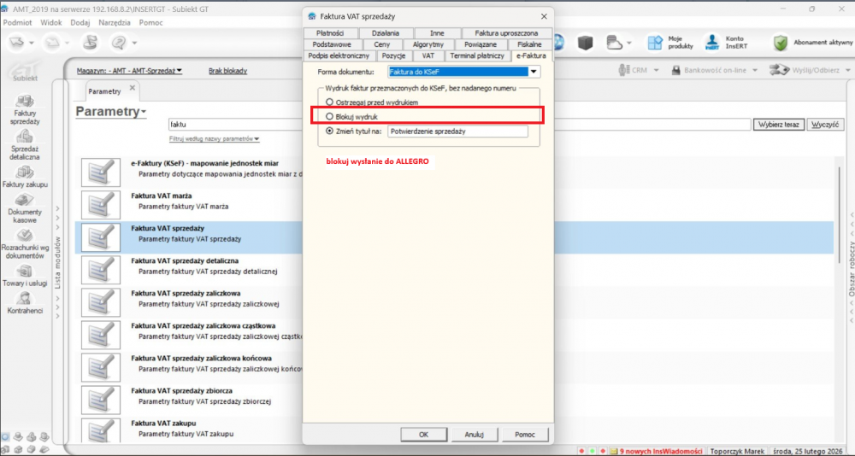
Task: Switch to Ceny tab
Action: 381,44
